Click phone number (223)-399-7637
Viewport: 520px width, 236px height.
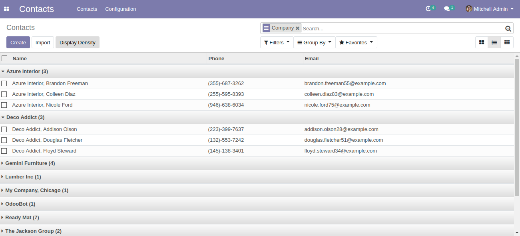[x=226, y=129]
